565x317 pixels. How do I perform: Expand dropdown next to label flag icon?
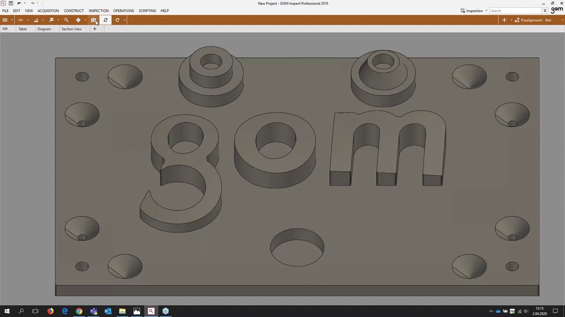(x=58, y=20)
